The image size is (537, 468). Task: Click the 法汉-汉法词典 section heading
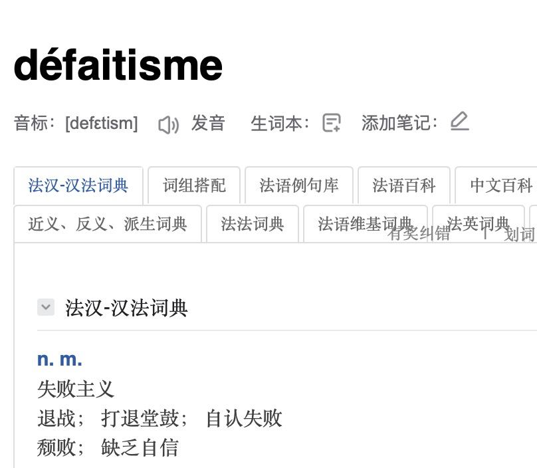(x=126, y=308)
